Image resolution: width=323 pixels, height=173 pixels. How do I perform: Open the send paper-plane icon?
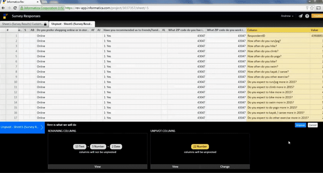click(x=301, y=16)
